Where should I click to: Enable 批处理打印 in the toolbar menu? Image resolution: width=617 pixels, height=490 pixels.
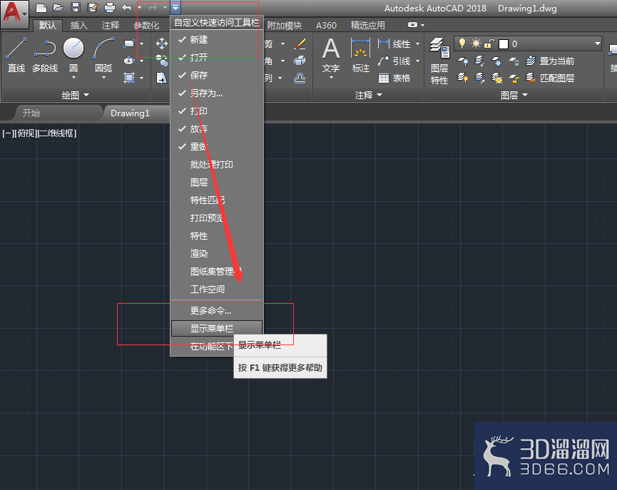click(217, 165)
